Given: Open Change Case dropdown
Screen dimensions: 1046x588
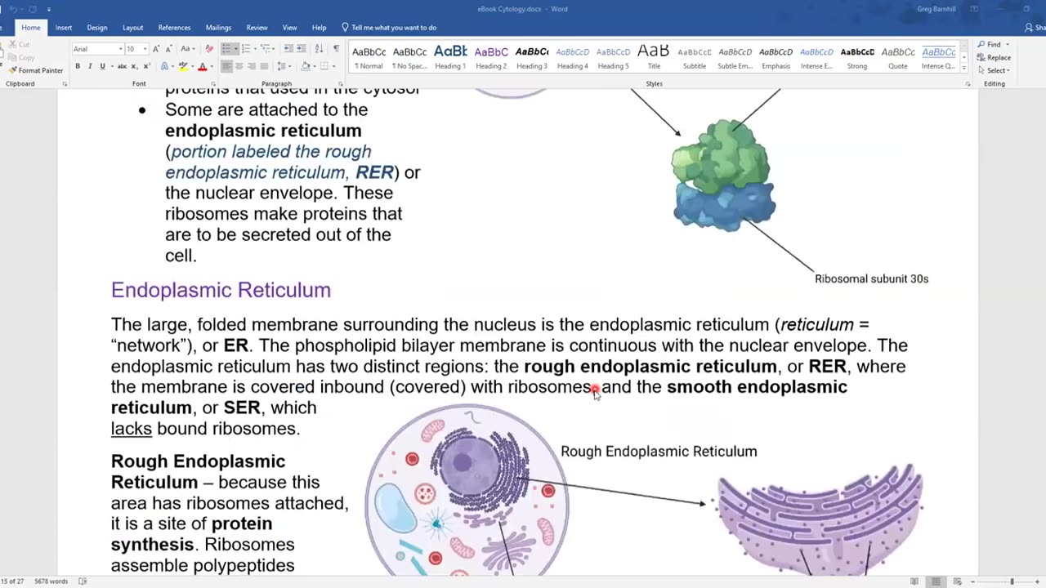Looking at the screenshot, I should point(187,49).
